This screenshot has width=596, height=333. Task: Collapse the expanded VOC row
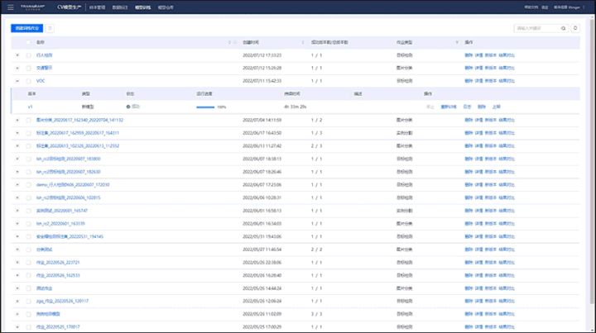[17, 81]
